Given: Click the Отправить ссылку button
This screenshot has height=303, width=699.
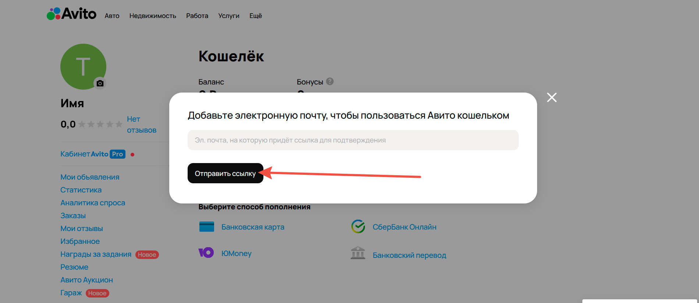Looking at the screenshot, I should click(x=225, y=173).
